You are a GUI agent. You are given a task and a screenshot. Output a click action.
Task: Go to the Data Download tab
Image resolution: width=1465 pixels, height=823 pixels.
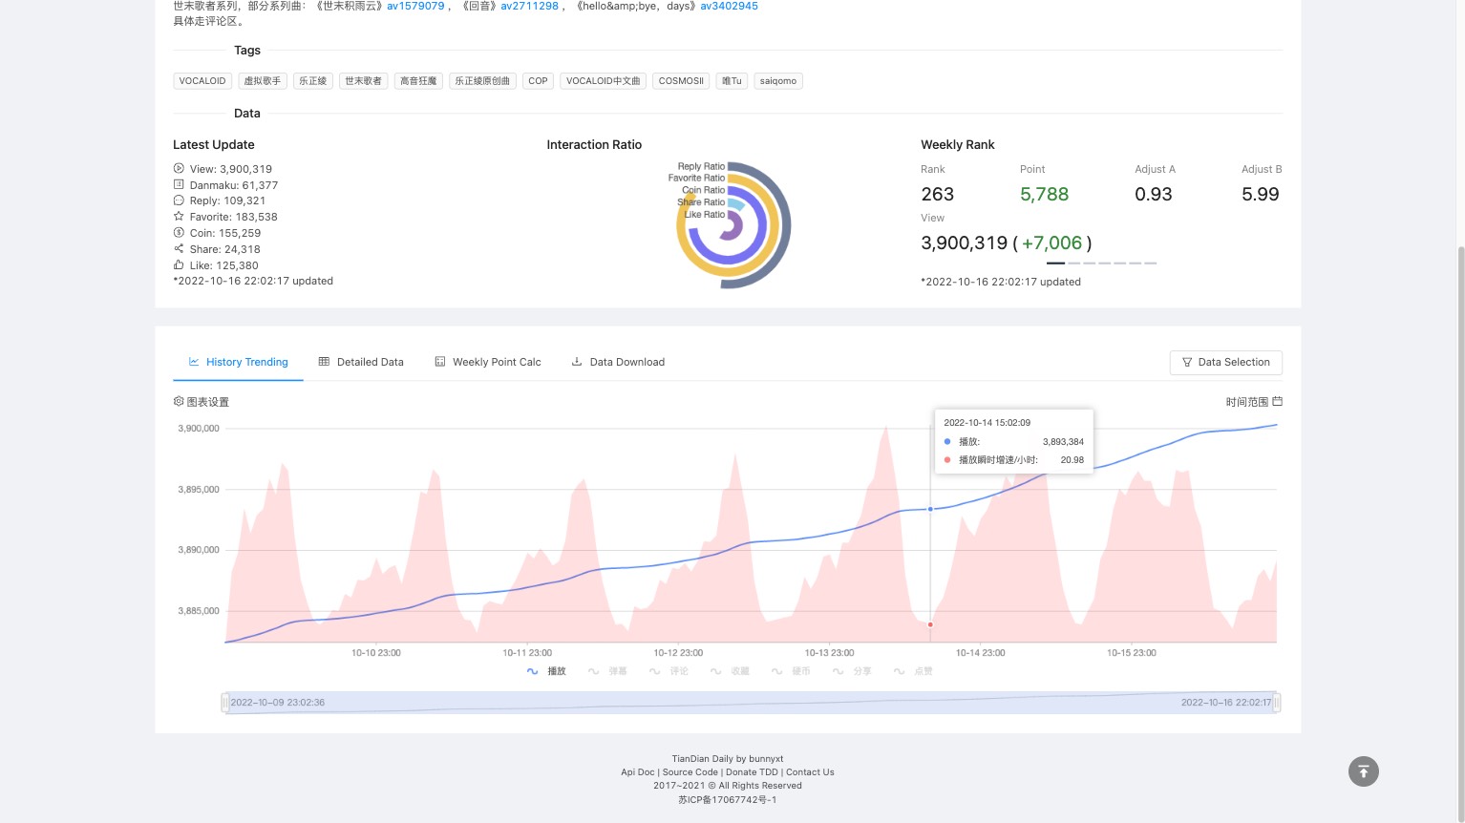coord(618,362)
